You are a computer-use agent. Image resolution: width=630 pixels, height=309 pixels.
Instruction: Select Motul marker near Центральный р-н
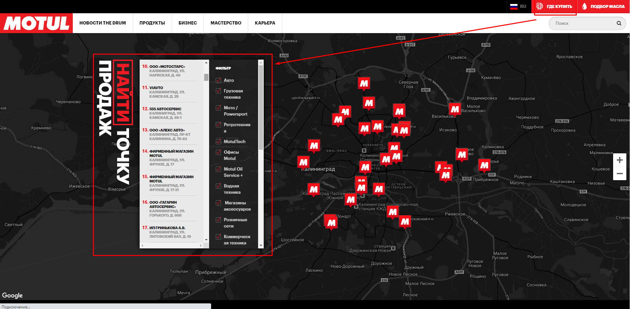pos(338,120)
